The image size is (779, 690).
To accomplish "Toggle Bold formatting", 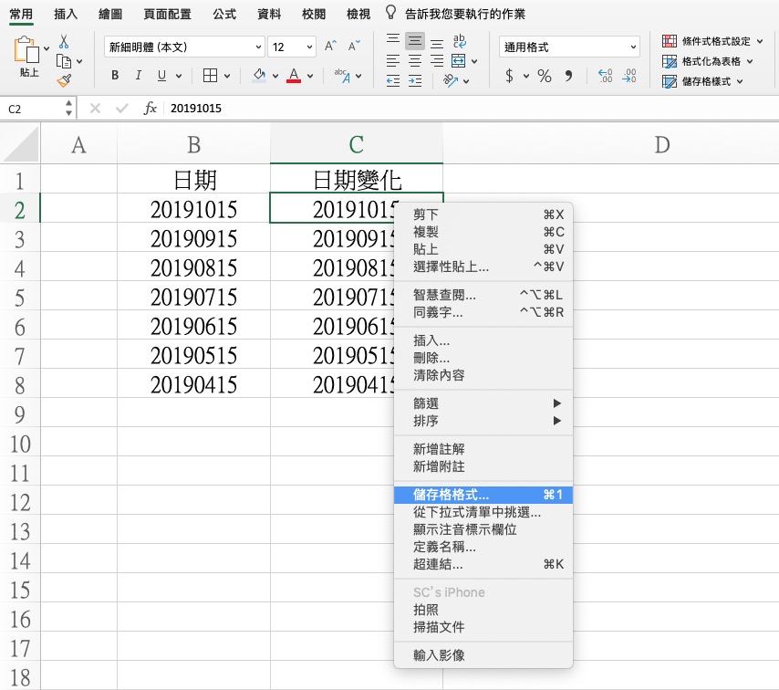I will click(115, 77).
